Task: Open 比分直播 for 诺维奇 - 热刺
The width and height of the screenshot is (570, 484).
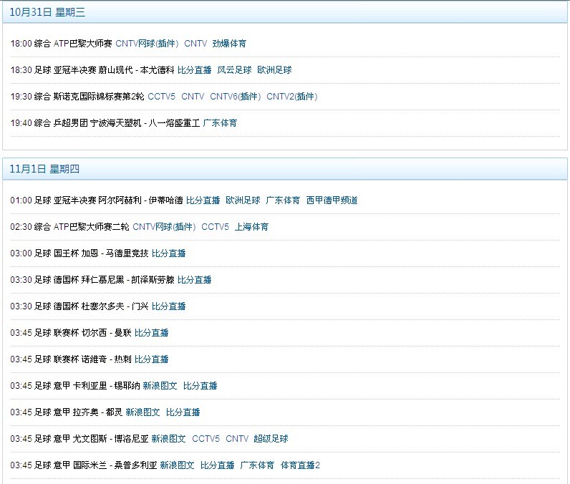Action: [152, 359]
